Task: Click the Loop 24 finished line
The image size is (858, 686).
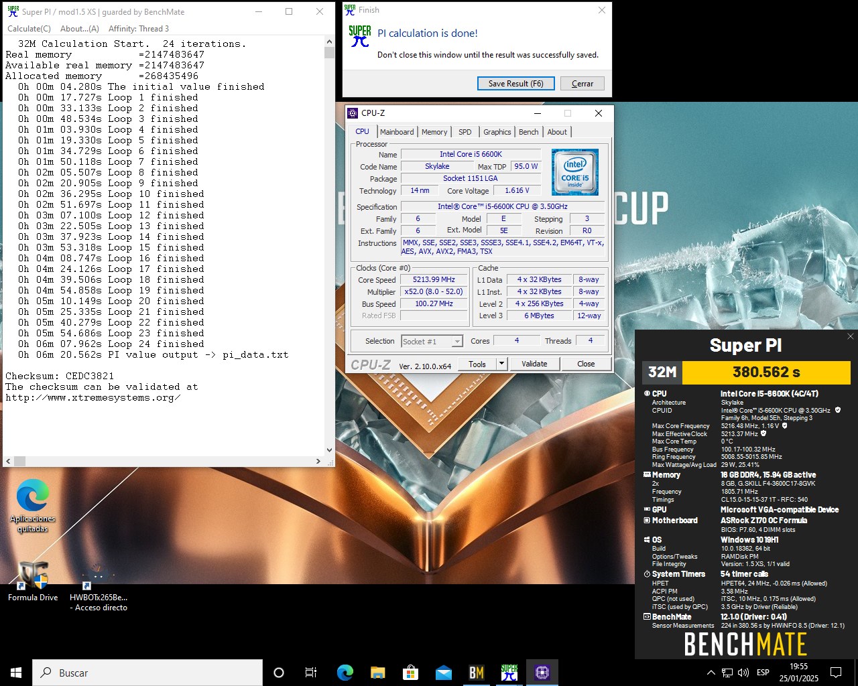Action: [x=111, y=344]
